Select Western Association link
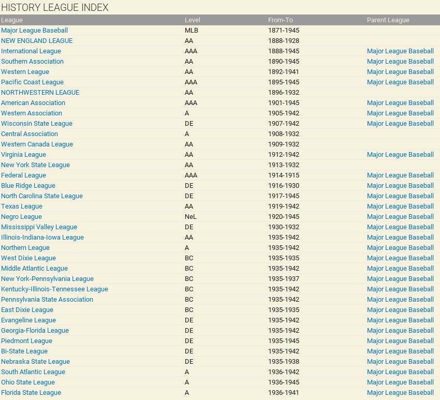The width and height of the screenshot is (440, 400). pyautogui.click(x=32, y=113)
